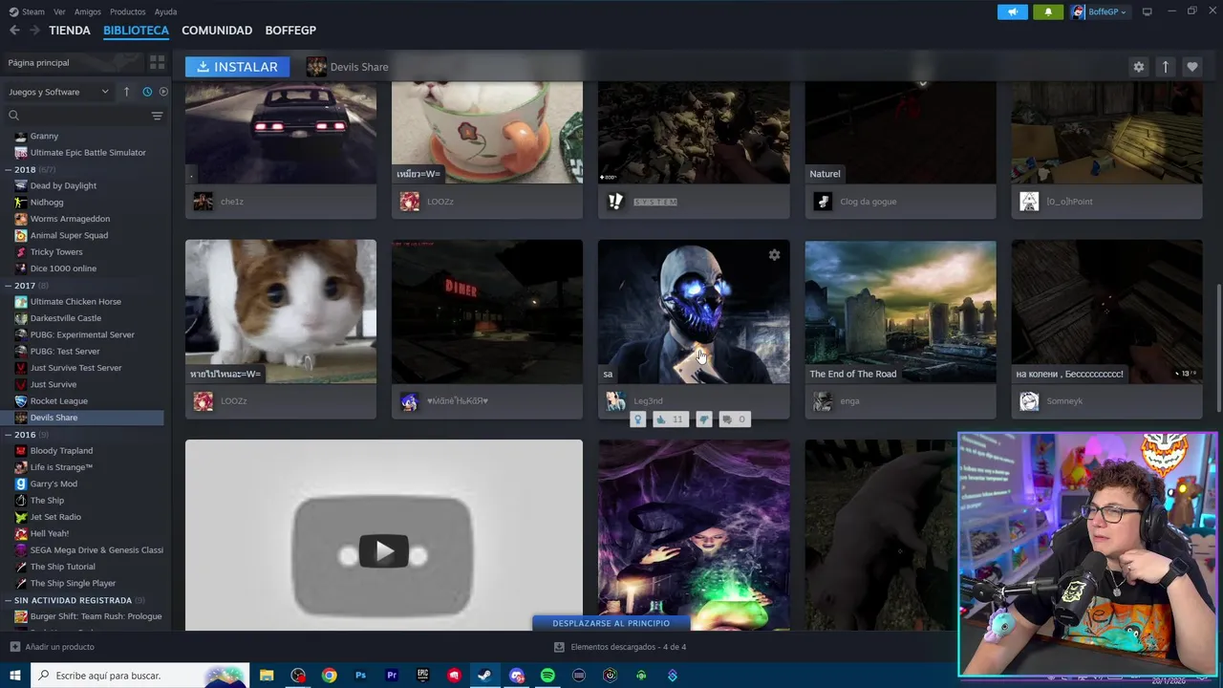Open Elementos descargados downloads status
Screen dimensions: 1223x688
click(x=620, y=647)
